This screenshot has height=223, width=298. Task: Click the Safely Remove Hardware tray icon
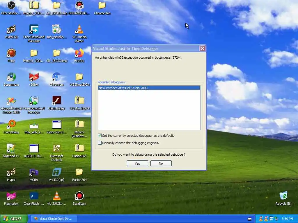(276, 219)
